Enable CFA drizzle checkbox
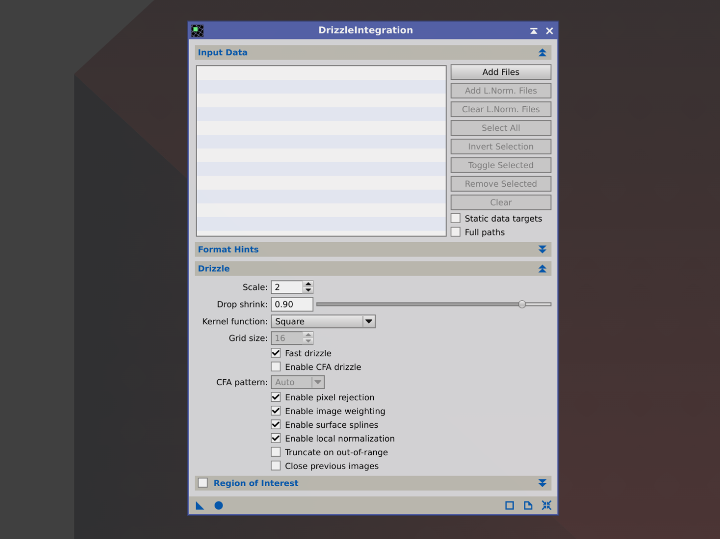 276,367
